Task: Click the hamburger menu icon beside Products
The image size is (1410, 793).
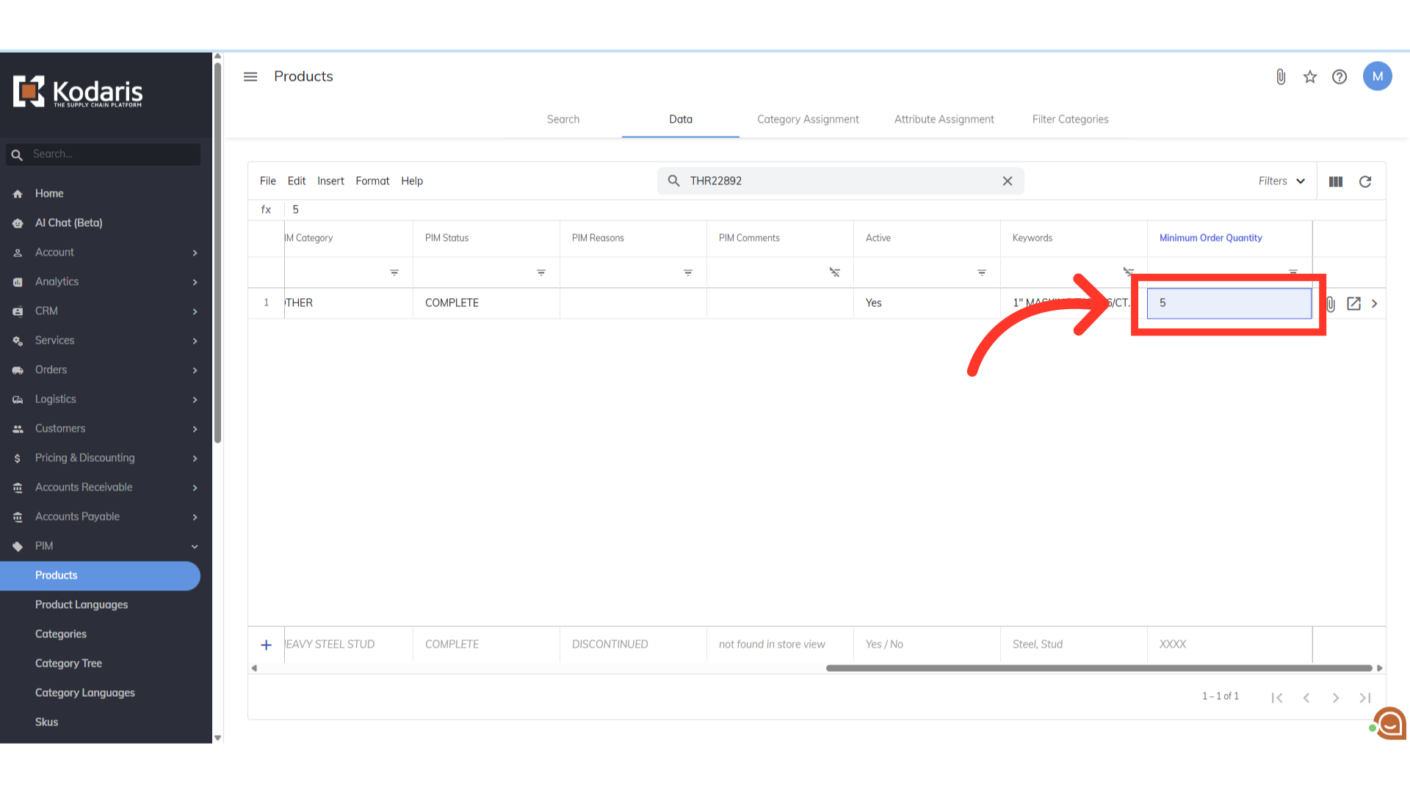Action: [250, 76]
